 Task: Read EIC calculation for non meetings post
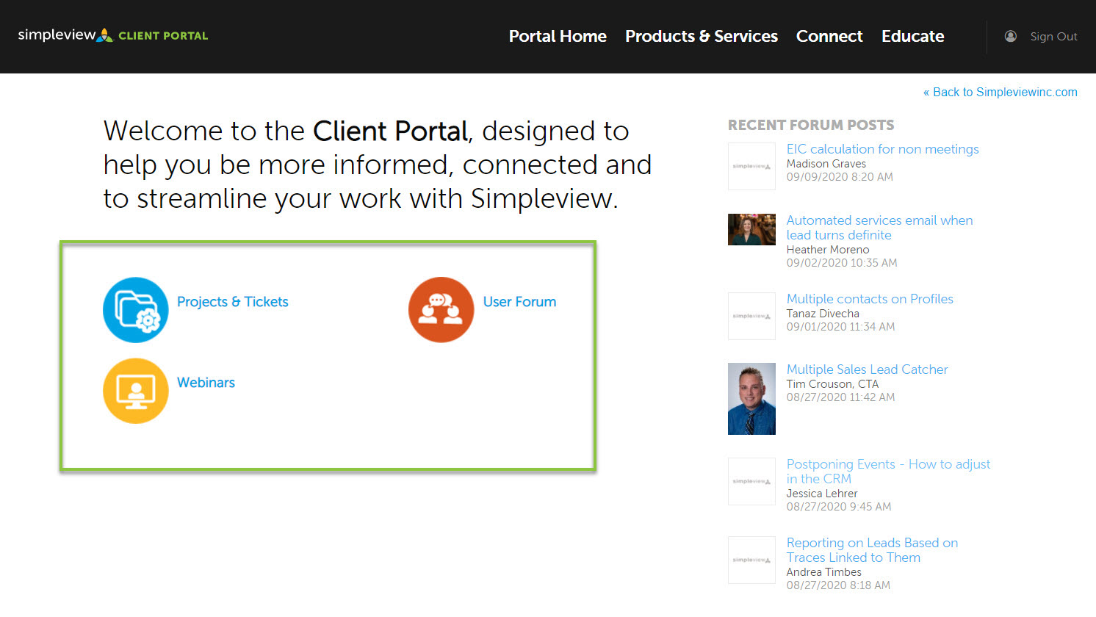click(x=882, y=149)
